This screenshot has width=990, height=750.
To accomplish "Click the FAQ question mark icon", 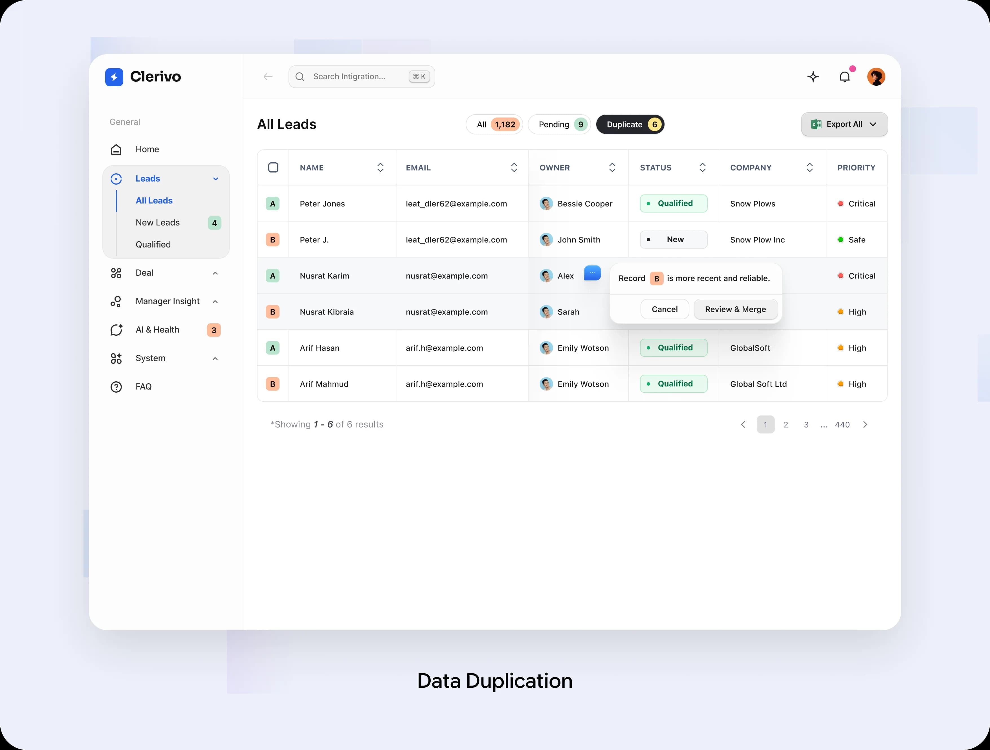I will [116, 387].
